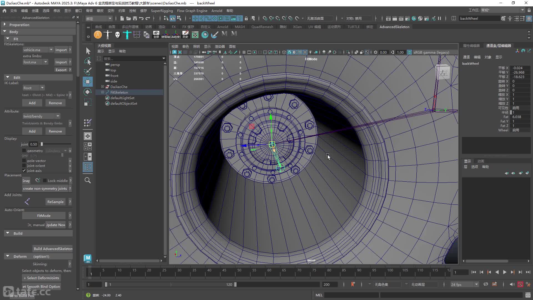Uncheck the joint-axis checkbox
533x300 pixels.
tap(24, 171)
